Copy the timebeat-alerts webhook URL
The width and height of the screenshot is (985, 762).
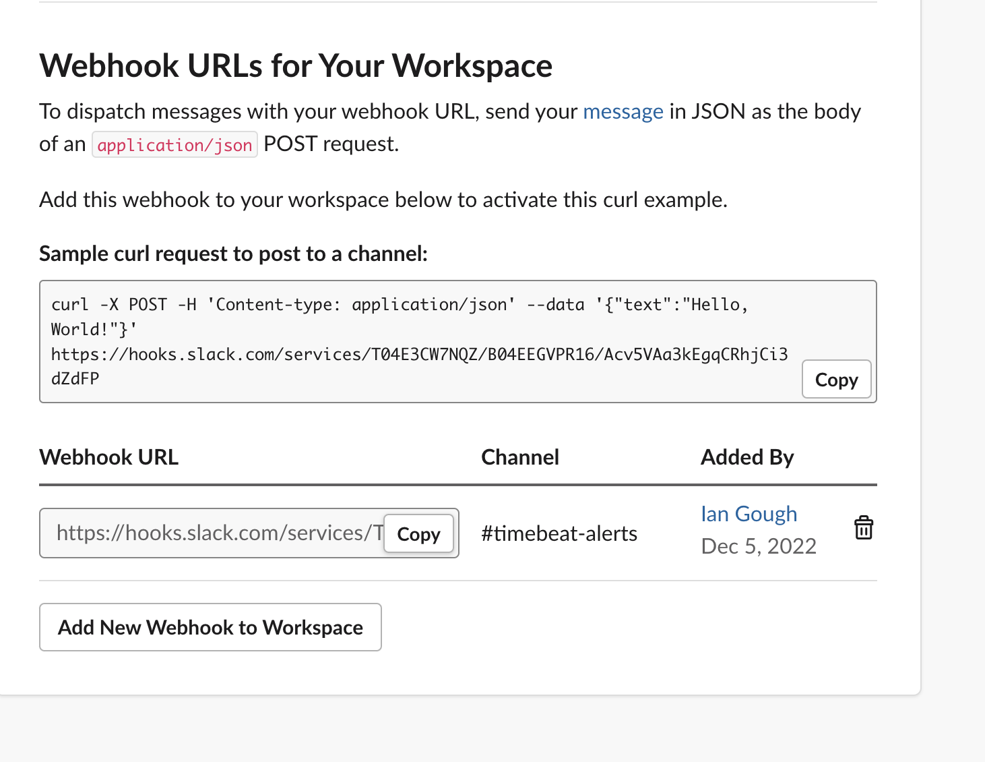coord(418,534)
